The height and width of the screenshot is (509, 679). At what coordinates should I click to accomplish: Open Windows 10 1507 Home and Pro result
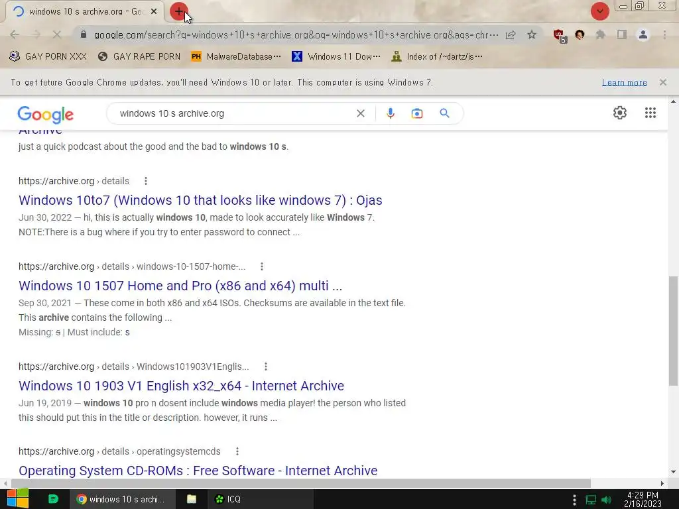click(180, 286)
